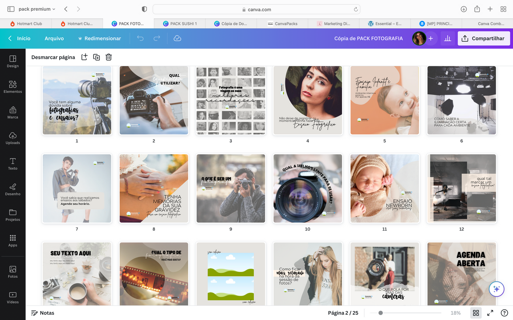Click Desmarcar página
The width and height of the screenshot is (513, 320).
click(53, 57)
